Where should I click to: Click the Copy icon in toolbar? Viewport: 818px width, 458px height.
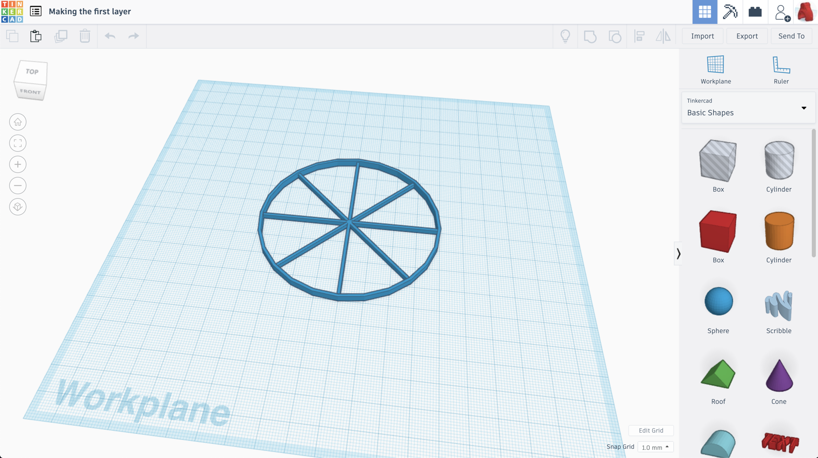(12, 36)
